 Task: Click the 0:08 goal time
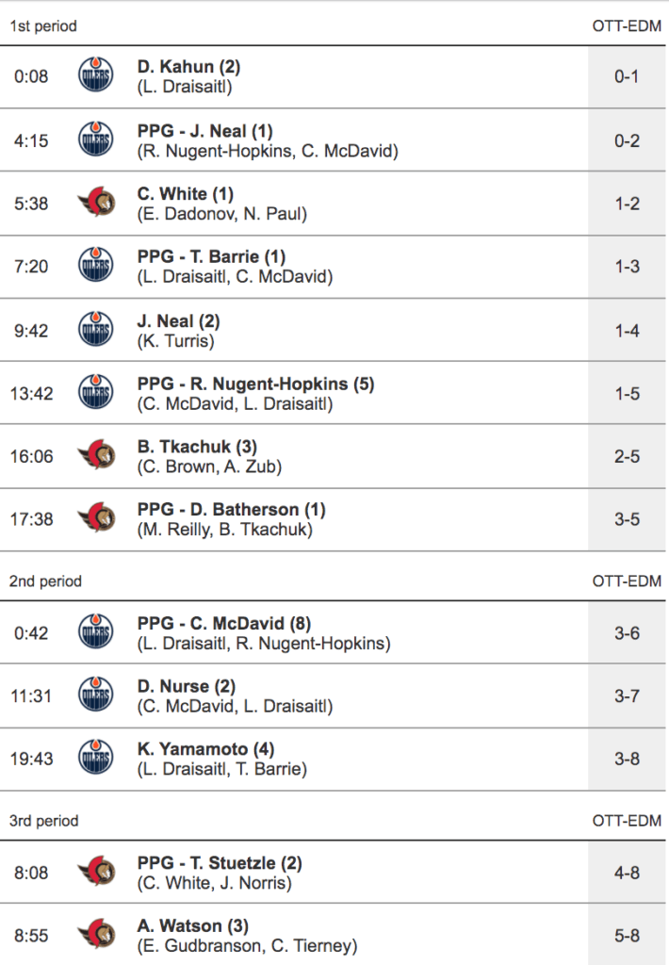pos(31,76)
